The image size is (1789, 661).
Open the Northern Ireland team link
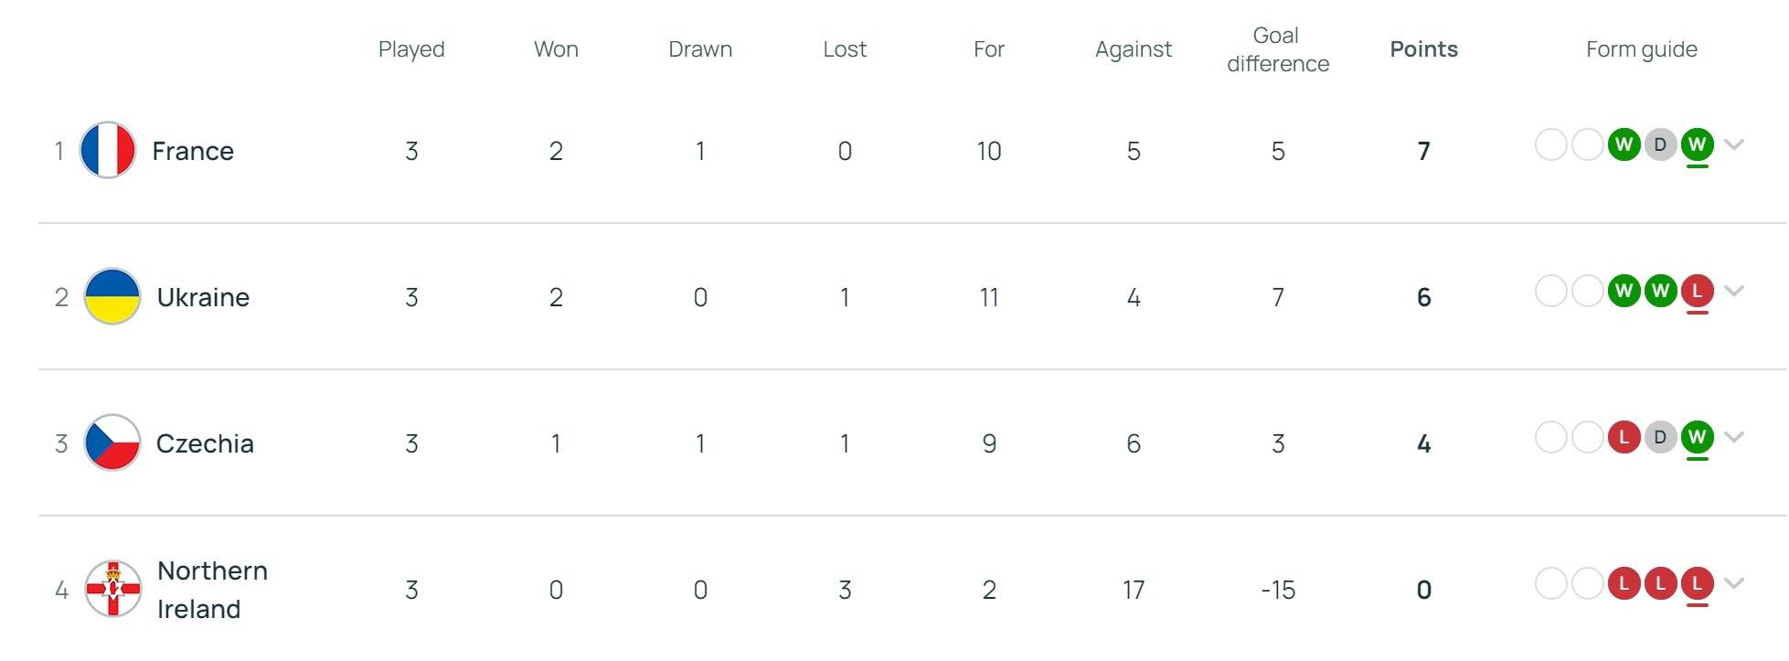[212, 590]
